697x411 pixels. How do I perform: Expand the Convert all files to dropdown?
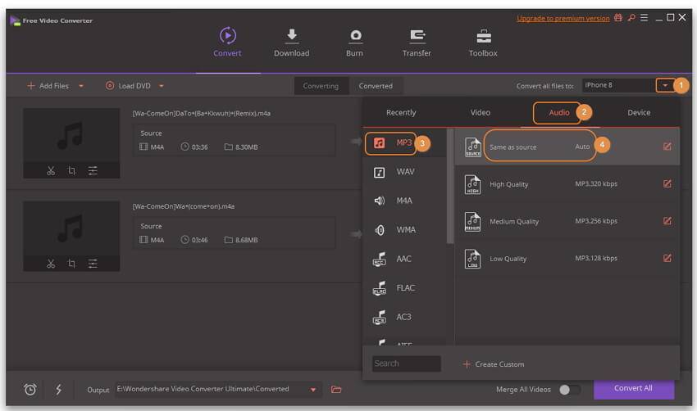[x=663, y=85]
